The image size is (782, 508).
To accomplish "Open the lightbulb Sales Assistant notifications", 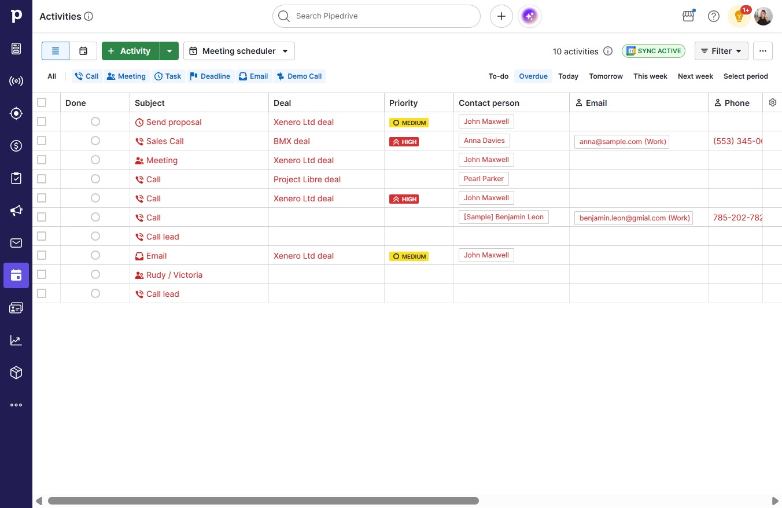I will (x=739, y=16).
